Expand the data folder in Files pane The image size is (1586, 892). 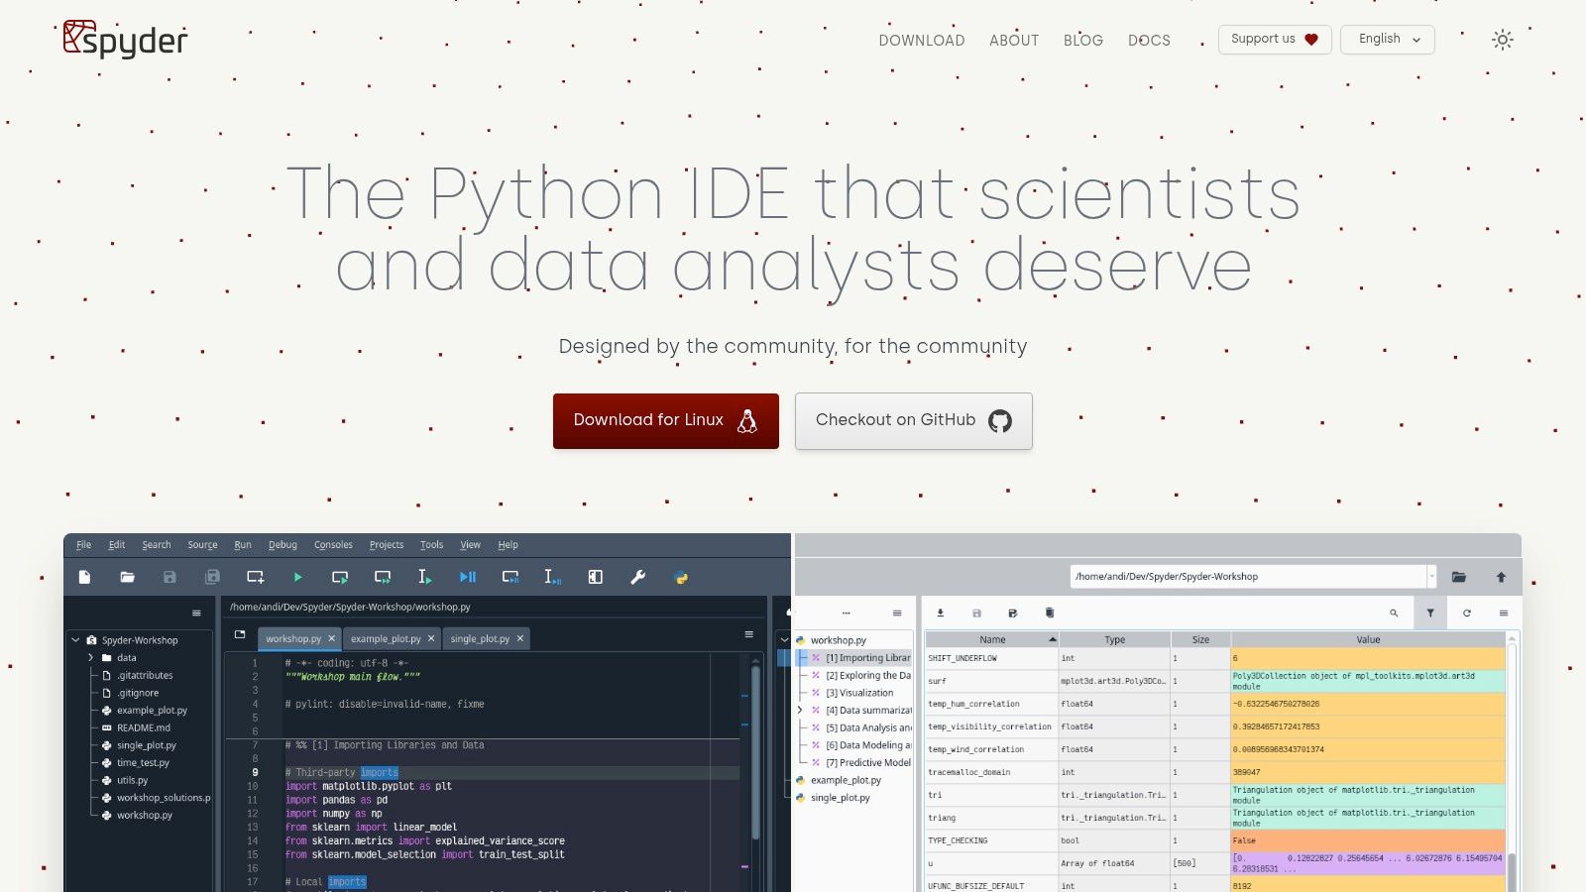click(90, 657)
